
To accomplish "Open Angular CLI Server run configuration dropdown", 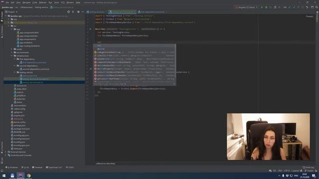I will coord(246,7).
